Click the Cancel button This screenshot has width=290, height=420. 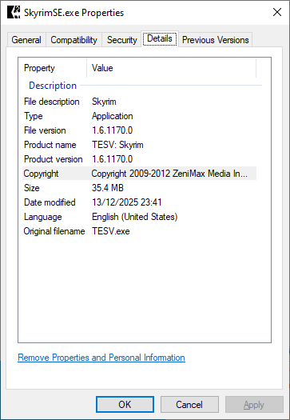(x=189, y=405)
